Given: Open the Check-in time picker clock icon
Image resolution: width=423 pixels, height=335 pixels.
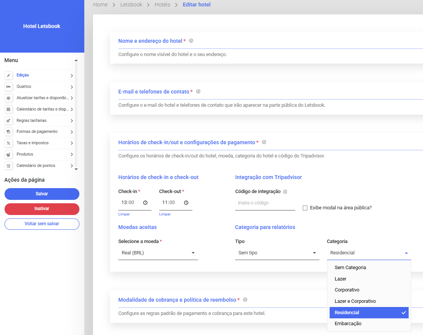Looking at the screenshot, I should pyautogui.click(x=146, y=203).
